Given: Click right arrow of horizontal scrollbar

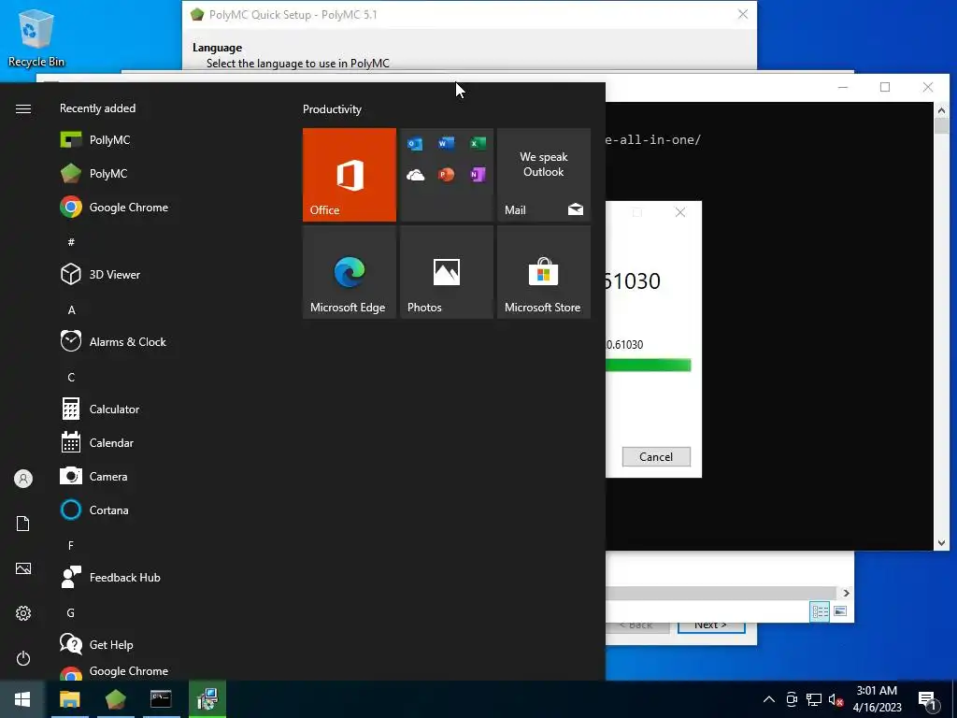Looking at the screenshot, I should tap(846, 593).
